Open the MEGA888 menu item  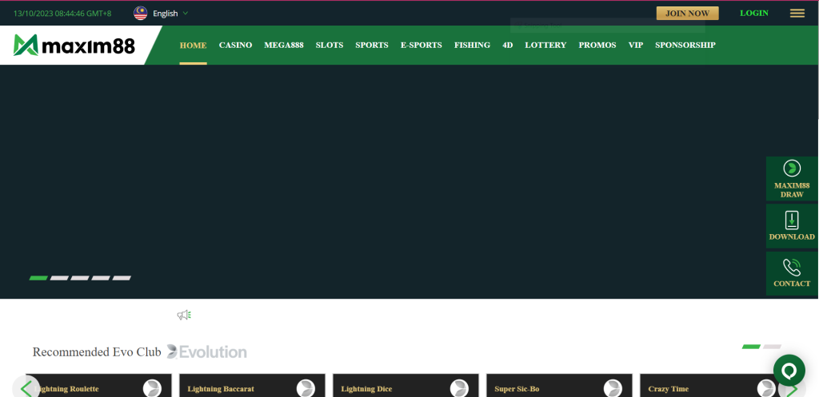pyautogui.click(x=284, y=45)
